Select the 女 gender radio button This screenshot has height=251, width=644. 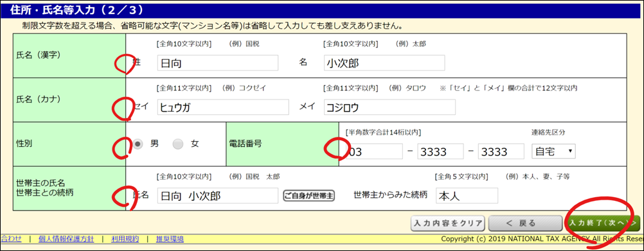(x=178, y=144)
